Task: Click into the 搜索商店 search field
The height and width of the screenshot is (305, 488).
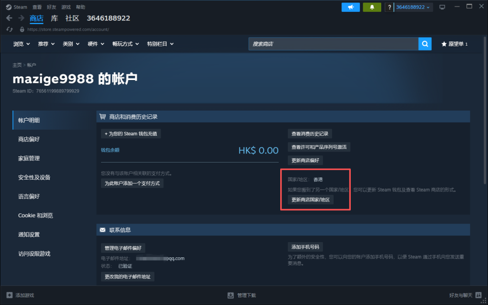Action: pos(333,44)
